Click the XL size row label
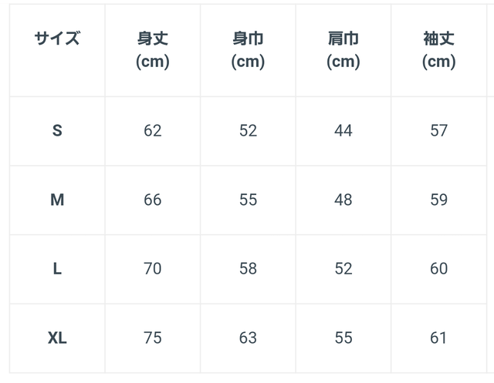 (57, 338)
